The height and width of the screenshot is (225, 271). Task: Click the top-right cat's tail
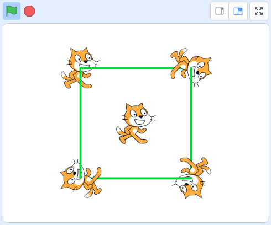coord(183,52)
